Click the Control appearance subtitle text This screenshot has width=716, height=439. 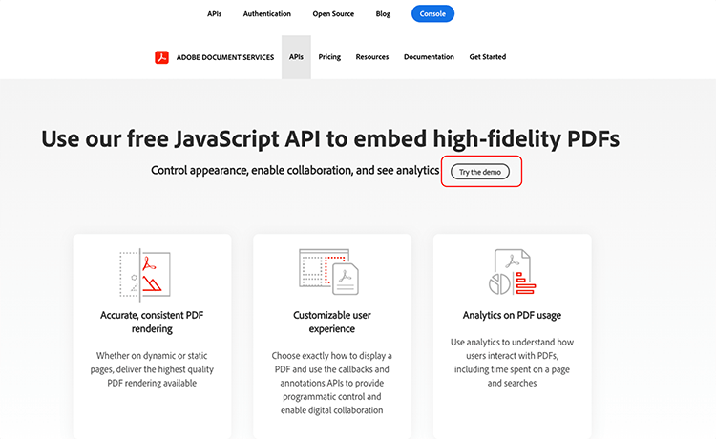pos(295,170)
